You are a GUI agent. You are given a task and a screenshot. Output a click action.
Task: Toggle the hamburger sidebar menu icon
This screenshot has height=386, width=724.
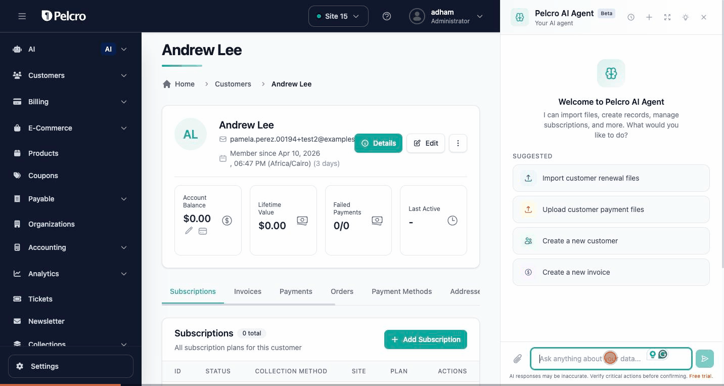click(22, 16)
